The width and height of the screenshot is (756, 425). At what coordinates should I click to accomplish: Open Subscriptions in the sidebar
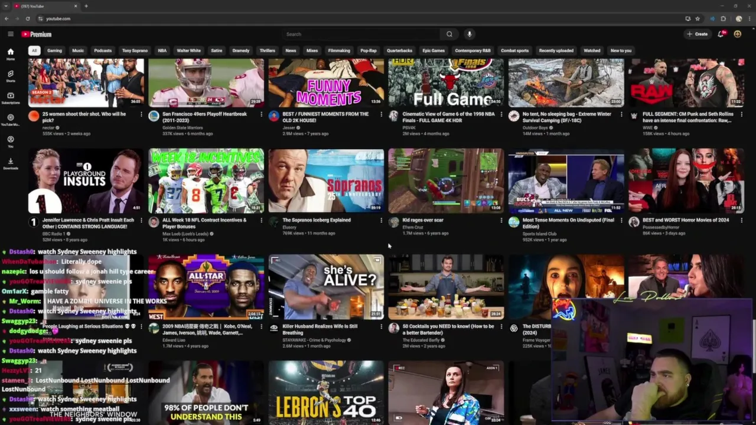[x=11, y=98]
